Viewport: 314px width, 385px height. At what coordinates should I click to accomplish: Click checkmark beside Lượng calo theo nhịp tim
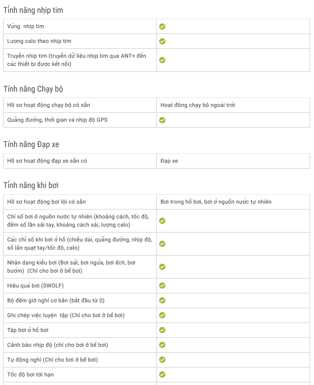(162, 41)
